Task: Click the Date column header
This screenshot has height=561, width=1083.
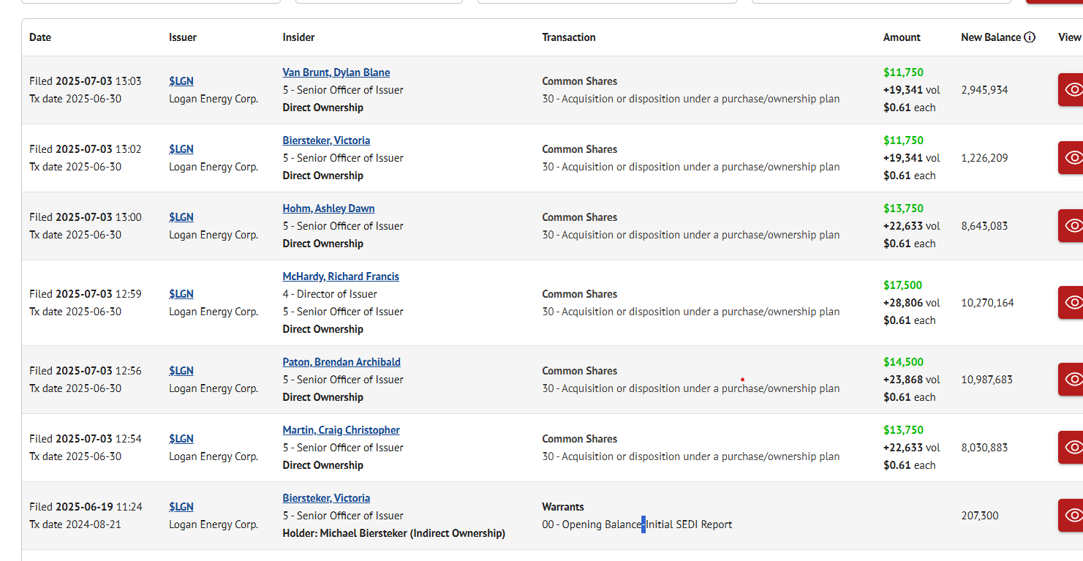Action: [x=40, y=37]
